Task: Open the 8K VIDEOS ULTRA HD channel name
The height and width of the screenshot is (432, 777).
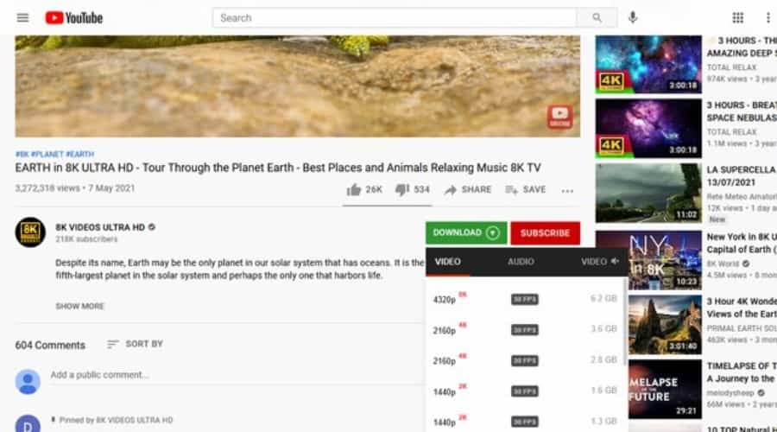Action: coord(100,227)
